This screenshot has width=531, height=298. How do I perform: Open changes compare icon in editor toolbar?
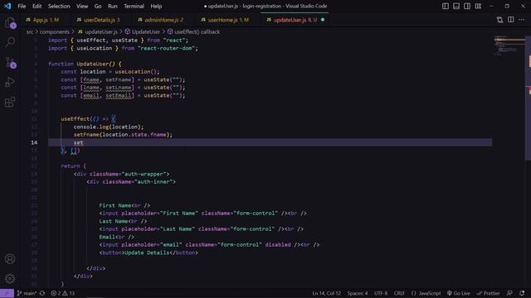click(499, 20)
